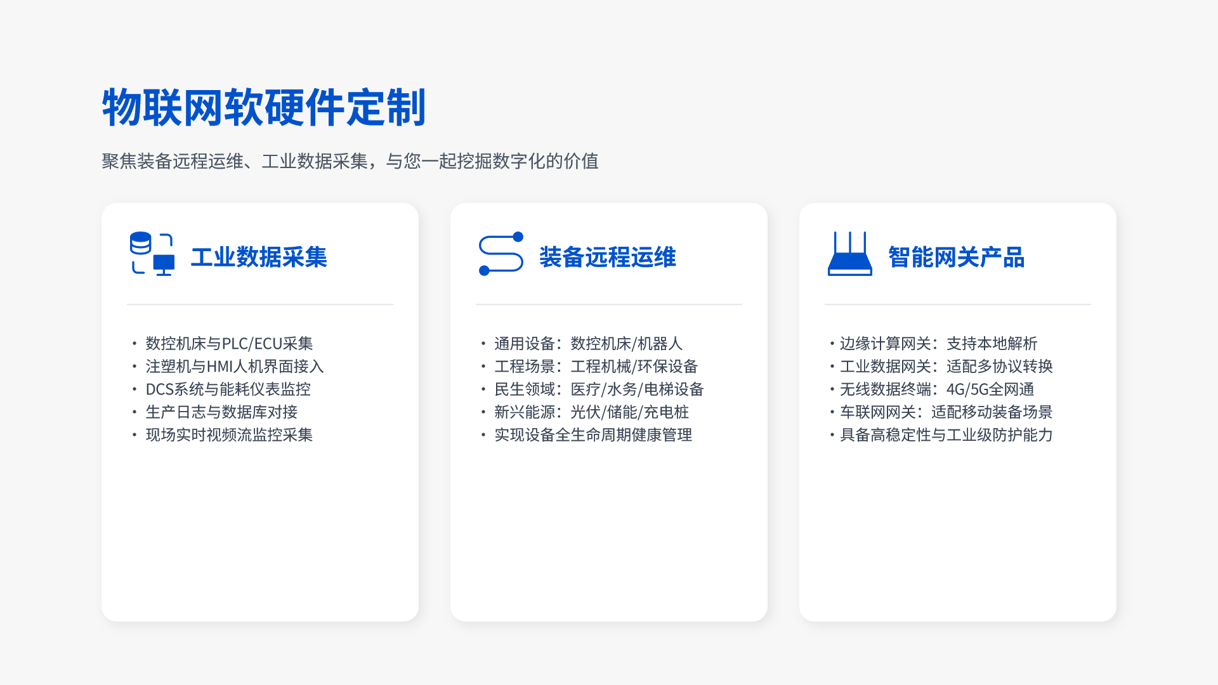Select the 装备远程运维 card title
This screenshot has width=1218, height=685.
[x=607, y=258]
